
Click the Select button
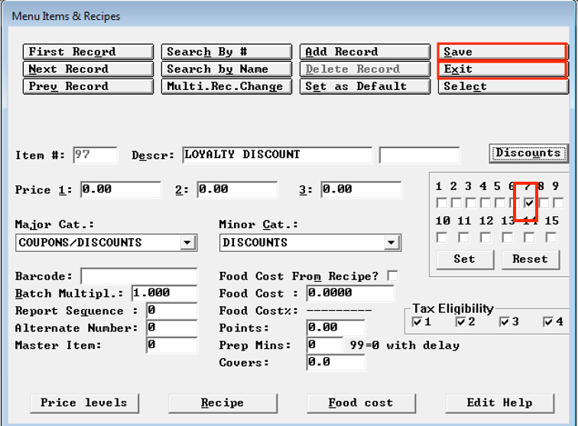coord(503,86)
